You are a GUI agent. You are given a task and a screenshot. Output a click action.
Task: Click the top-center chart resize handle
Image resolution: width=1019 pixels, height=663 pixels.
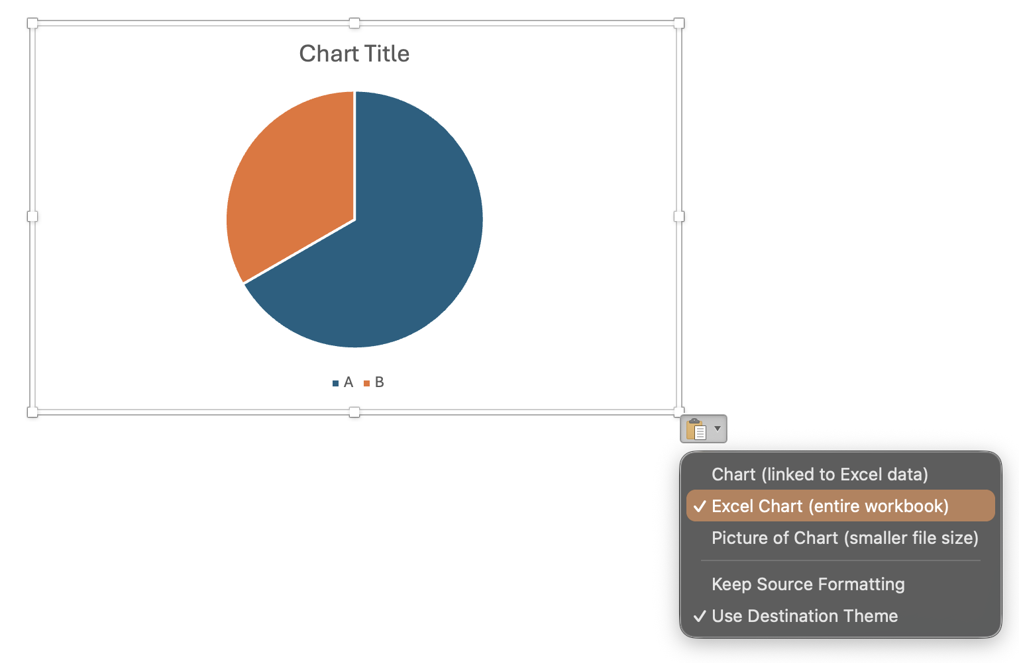(x=354, y=23)
